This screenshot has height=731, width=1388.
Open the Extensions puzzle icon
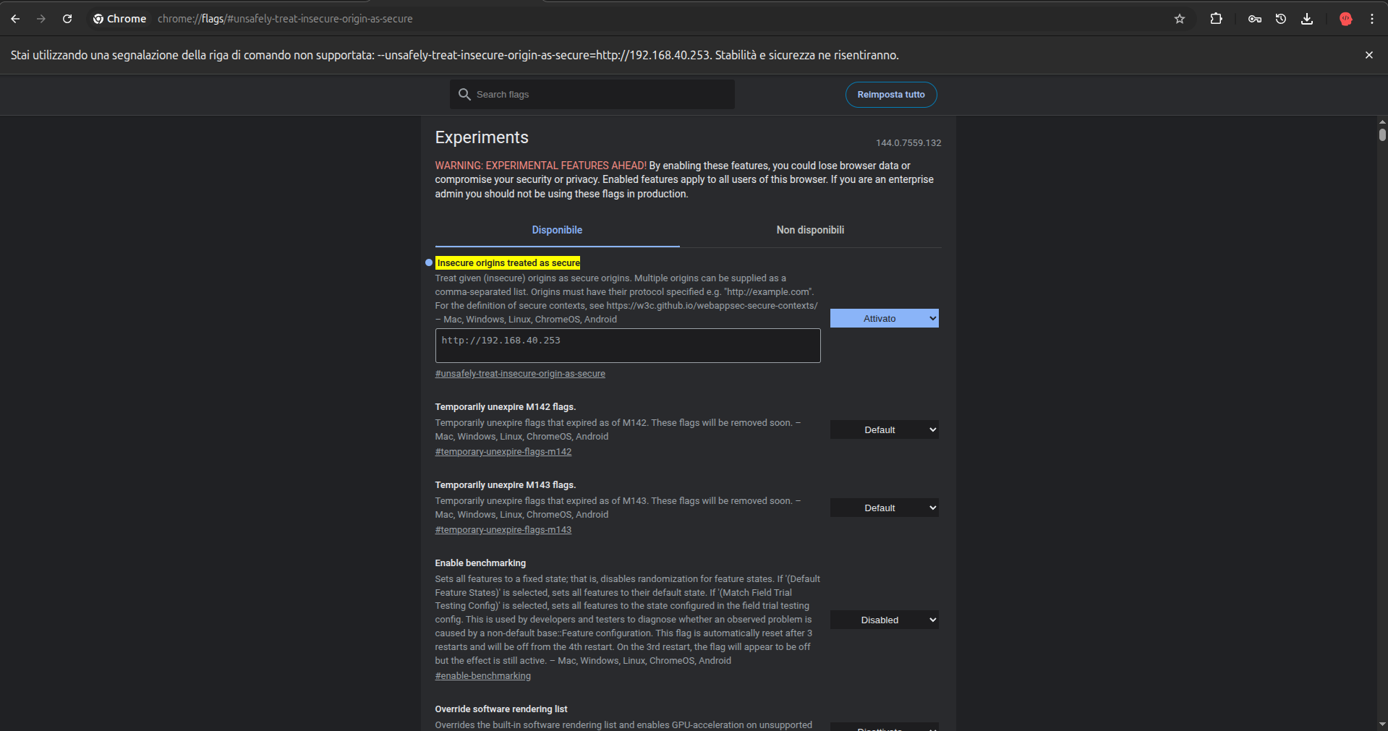pos(1216,19)
